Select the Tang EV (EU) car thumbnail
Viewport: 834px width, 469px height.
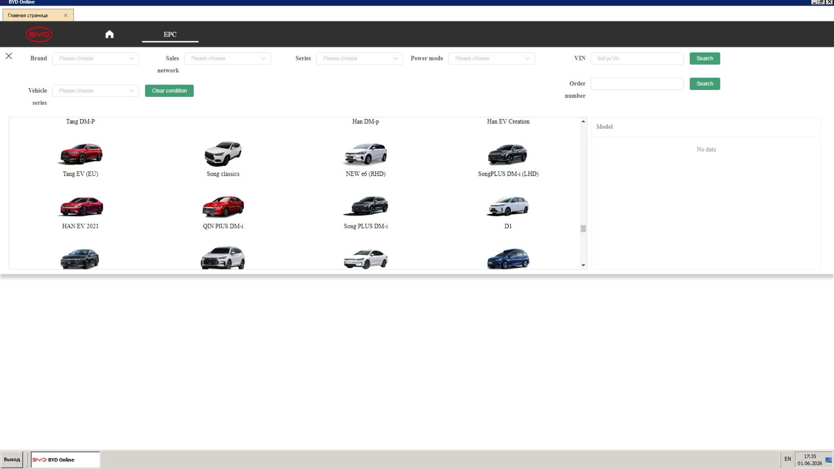pos(80,153)
